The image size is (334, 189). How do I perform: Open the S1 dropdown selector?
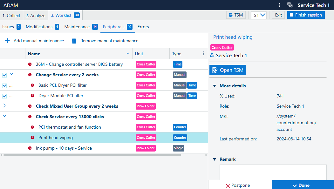(x=259, y=15)
